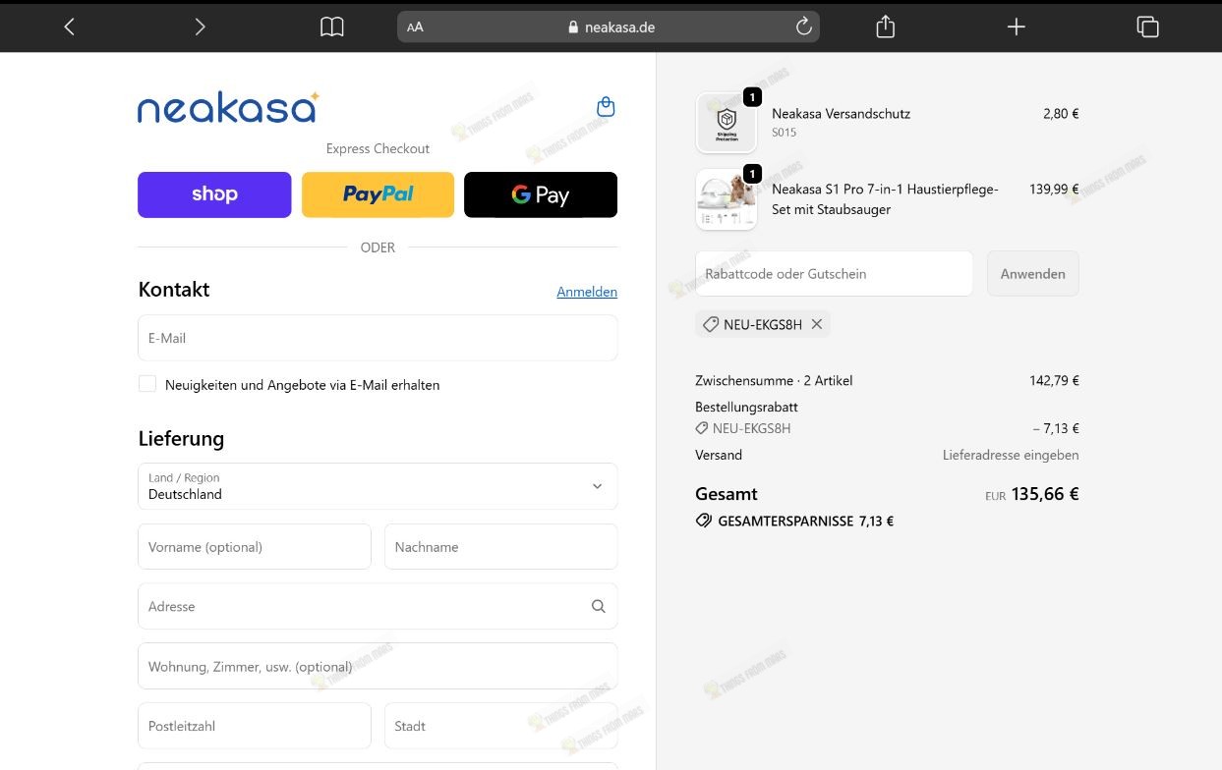The image size is (1222, 770).
Task: Focus the Postleitzahl field
Action: tap(255, 726)
